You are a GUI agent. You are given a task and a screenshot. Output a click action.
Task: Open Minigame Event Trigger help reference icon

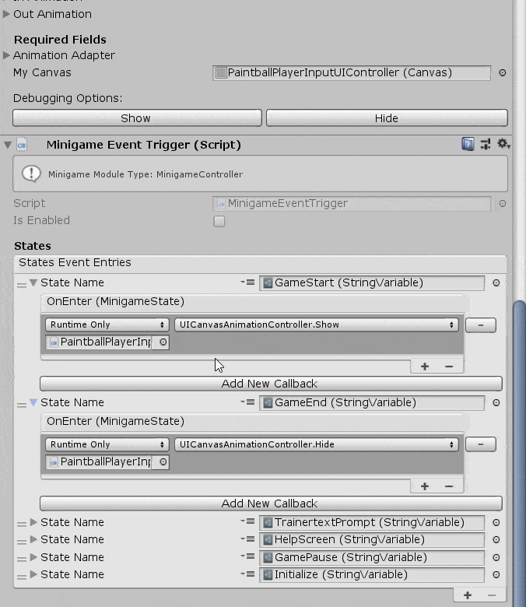pyautogui.click(x=468, y=145)
